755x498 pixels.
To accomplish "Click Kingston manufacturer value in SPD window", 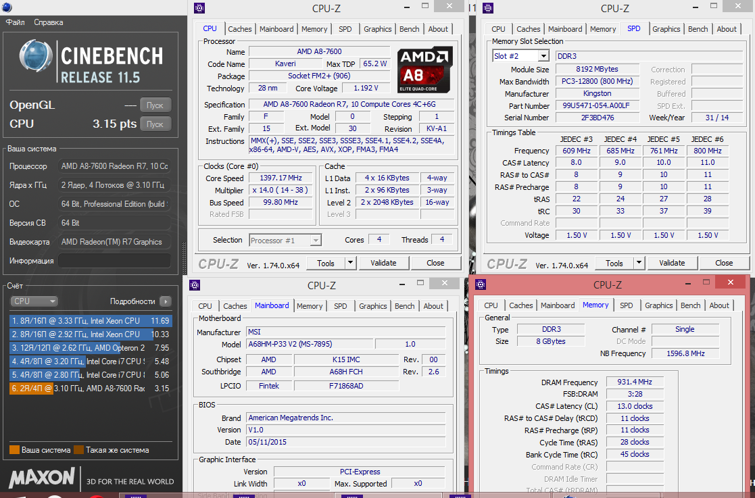I will click(597, 93).
